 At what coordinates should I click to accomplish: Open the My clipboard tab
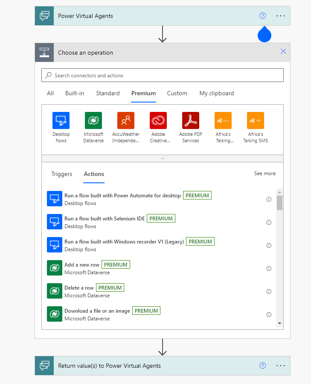pyautogui.click(x=217, y=93)
